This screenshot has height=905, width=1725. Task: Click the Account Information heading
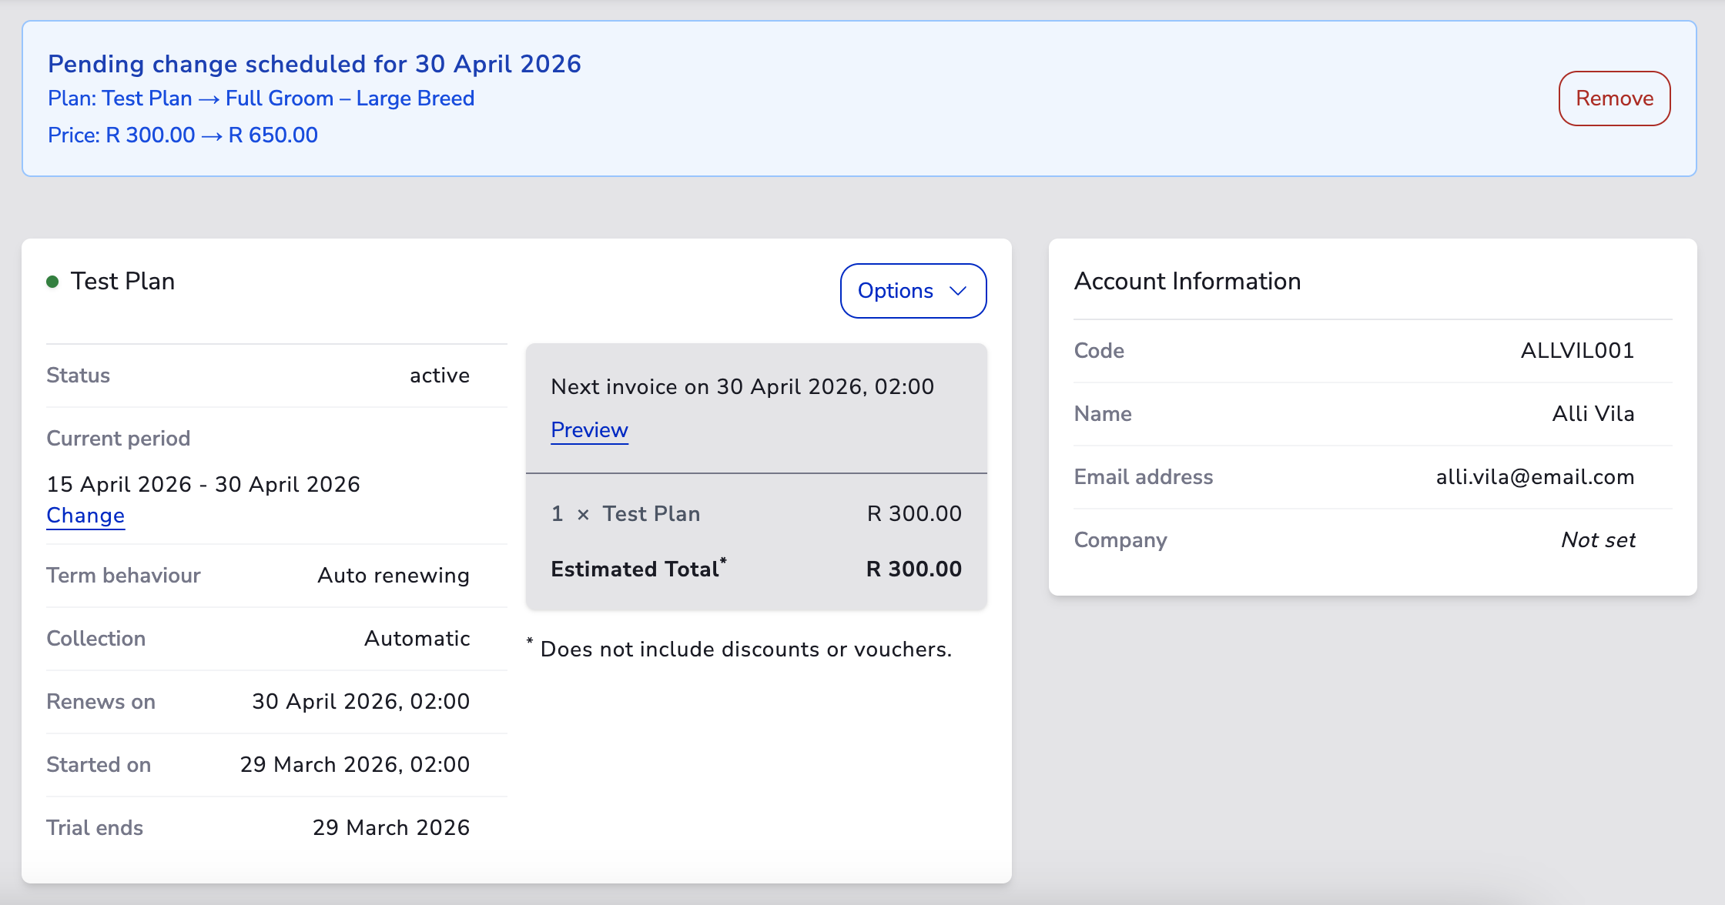tap(1187, 282)
